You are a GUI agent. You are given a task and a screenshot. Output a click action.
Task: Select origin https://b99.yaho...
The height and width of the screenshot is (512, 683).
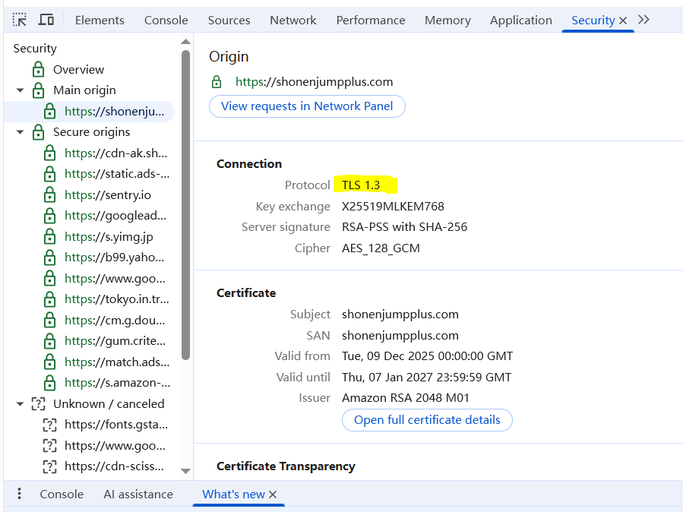pos(115,258)
